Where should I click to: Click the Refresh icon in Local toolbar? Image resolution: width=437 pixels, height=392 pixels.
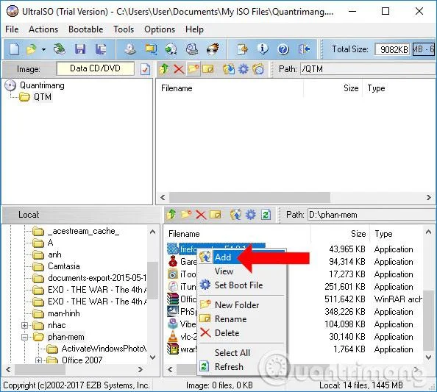point(266,215)
